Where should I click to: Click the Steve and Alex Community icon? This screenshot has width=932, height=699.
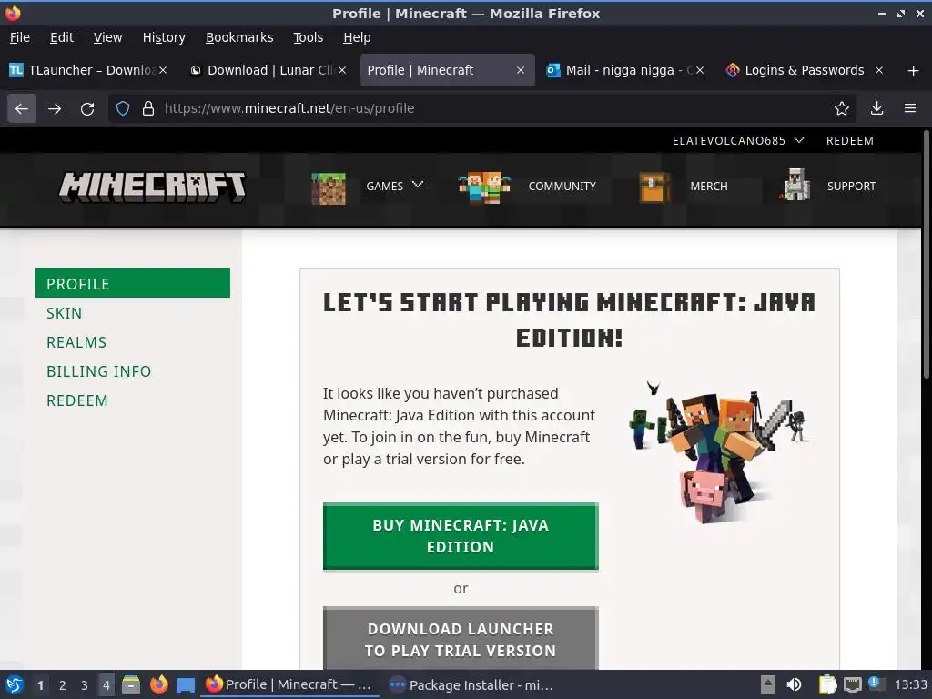[x=484, y=187]
